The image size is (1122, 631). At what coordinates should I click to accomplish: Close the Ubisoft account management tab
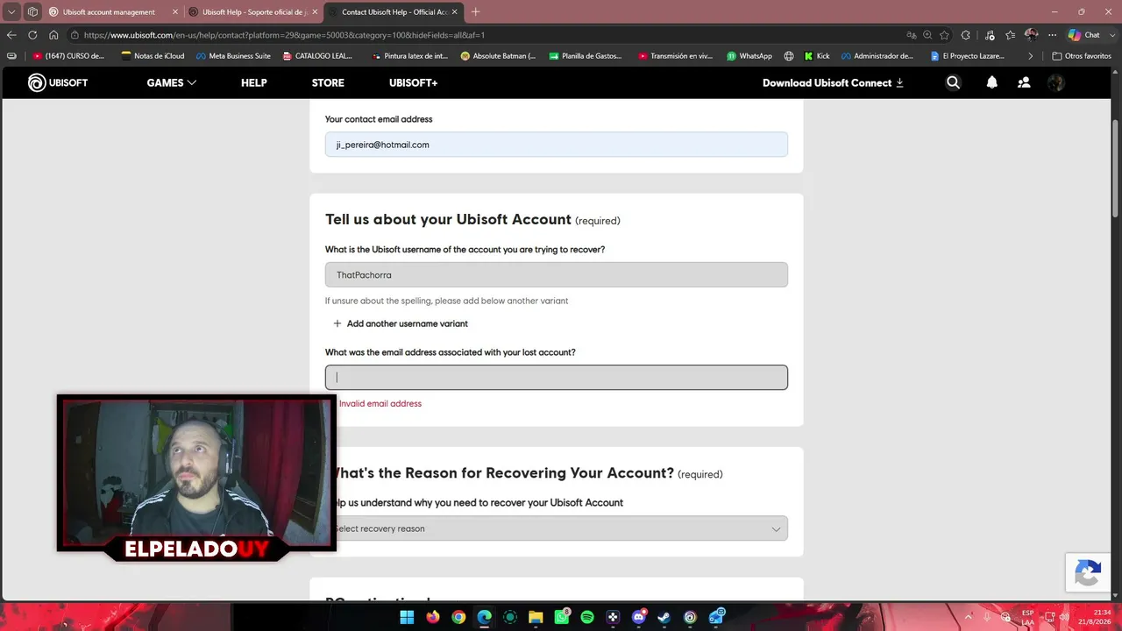coord(174,12)
